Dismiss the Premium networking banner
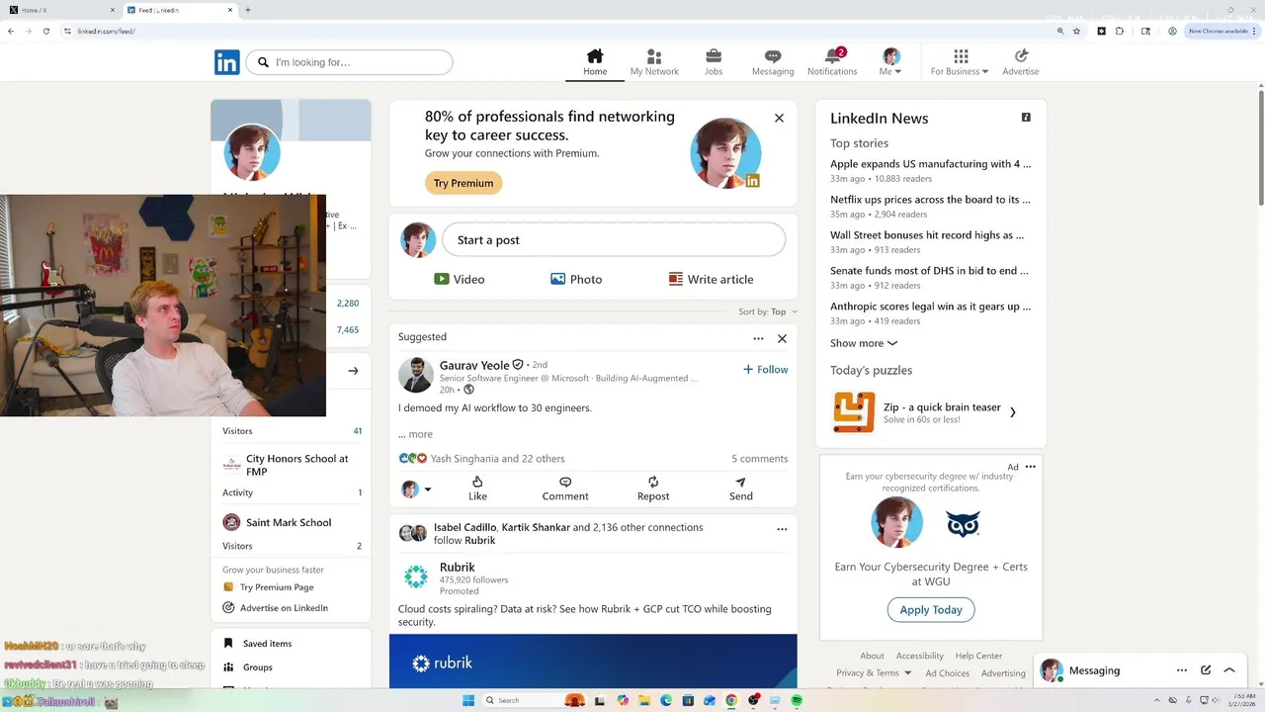 (x=779, y=118)
